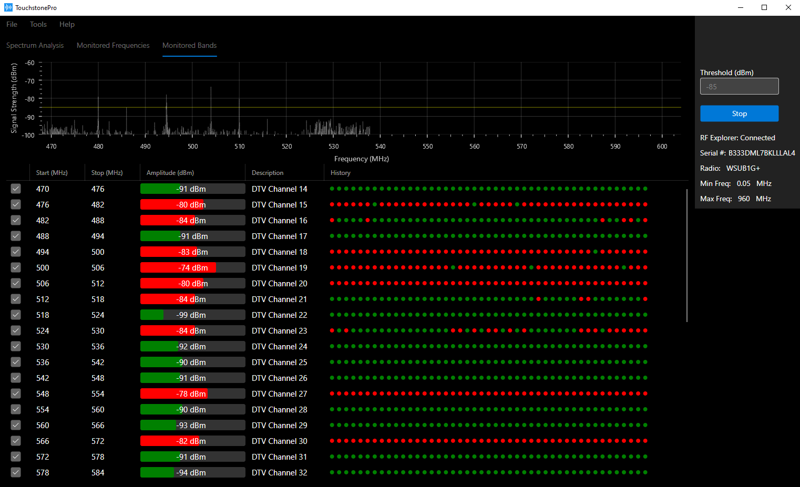800x487 pixels.
Task: Click the Amplitude (dBm) column header
Action: coord(170,172)
